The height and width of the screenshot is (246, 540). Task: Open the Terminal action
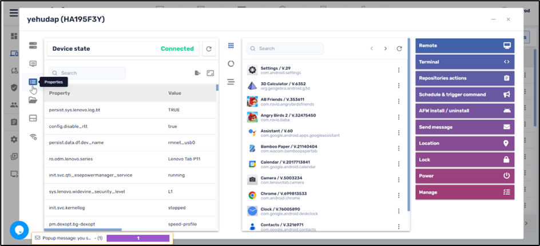pyautogui.click(x=464, y=62)
